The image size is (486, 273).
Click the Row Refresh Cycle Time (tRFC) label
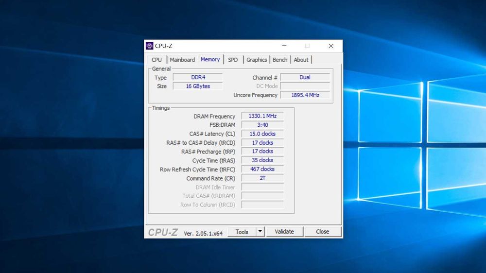click(x=197, y=170)
